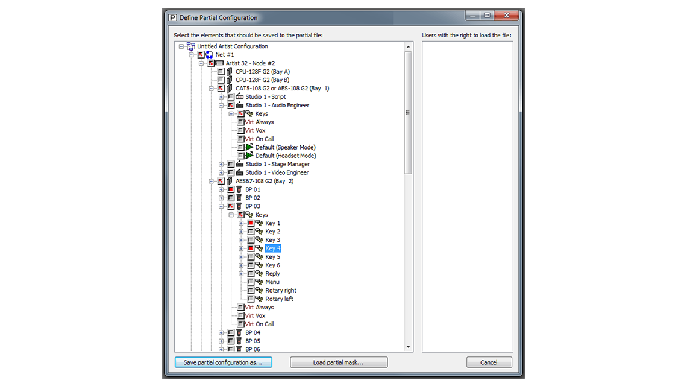Click Save partial configuration as button
Viewport: 687px width, 386px height.
pyautogui.click(x=223, y=362)
